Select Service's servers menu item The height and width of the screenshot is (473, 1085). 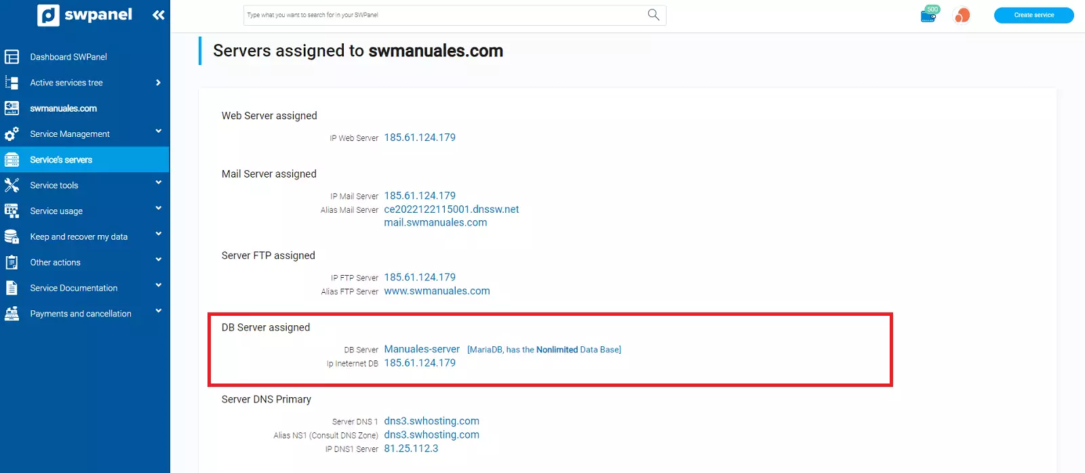61,160
